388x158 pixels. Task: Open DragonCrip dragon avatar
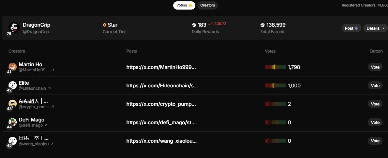pos(14,27)
